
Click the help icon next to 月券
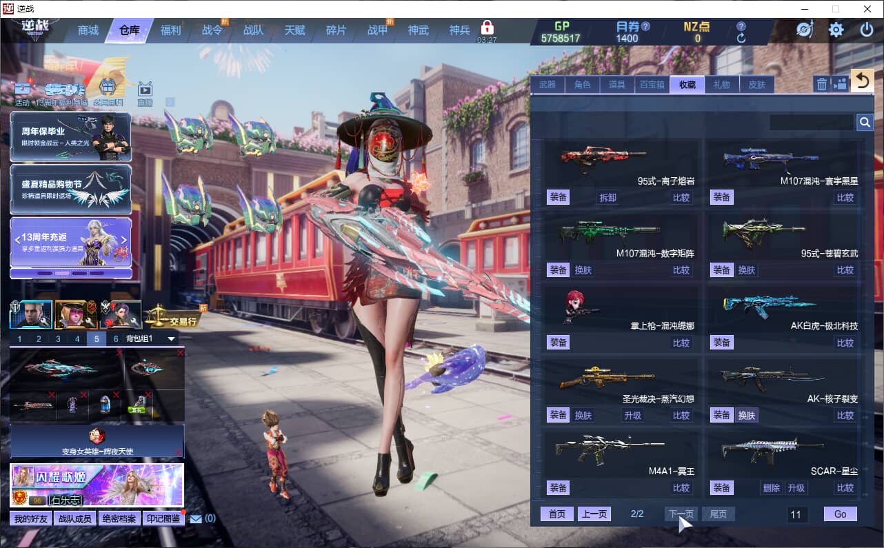[645, 27]
